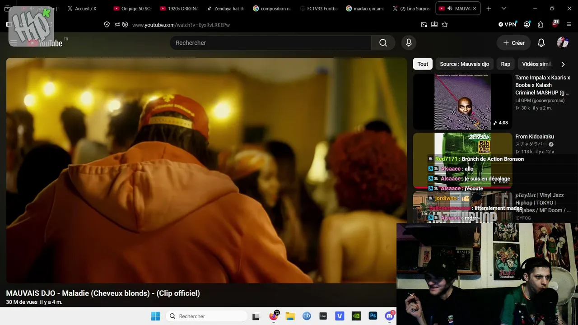The image size is (578, 325).
Task: Open the site security shield icon
Action: [107, 24]
